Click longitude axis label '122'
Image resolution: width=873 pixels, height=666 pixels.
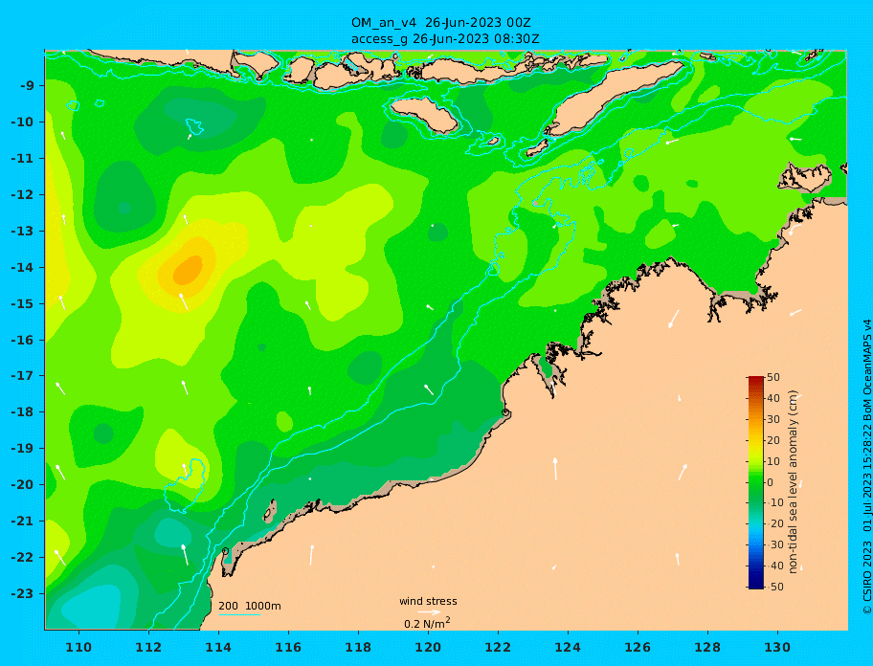[x=498, y=647]
